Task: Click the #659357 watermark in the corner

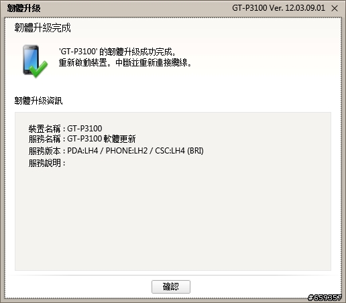Action: [325, 298]
